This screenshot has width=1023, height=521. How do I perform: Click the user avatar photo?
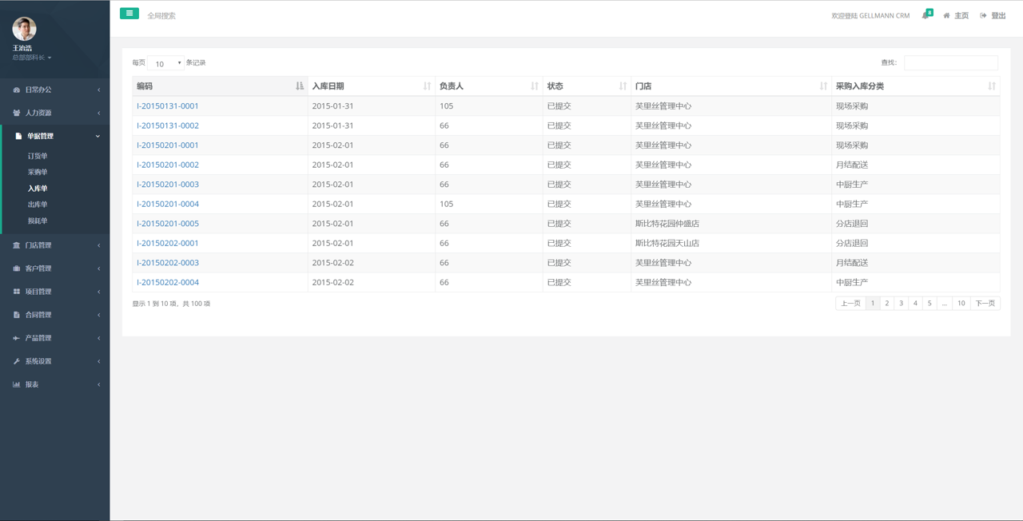[x=24, y=29]
